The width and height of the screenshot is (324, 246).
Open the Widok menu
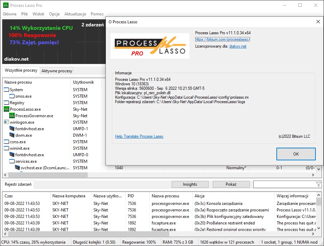38,14
